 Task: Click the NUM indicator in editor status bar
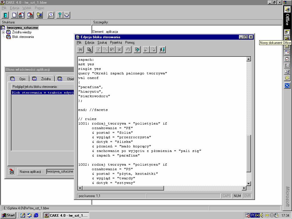coord(237,196)
